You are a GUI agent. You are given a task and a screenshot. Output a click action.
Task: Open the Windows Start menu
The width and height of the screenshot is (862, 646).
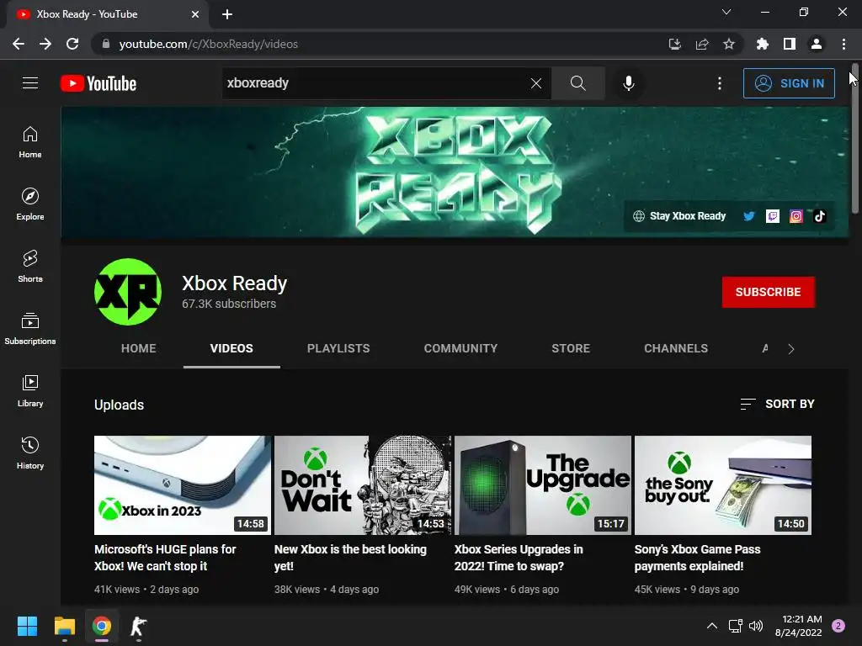tap(27, 626)
